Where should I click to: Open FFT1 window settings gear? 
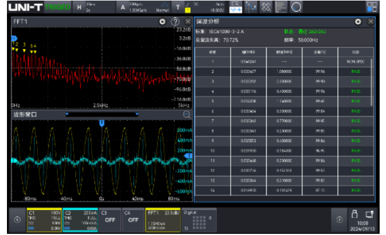tap(163, 21)
